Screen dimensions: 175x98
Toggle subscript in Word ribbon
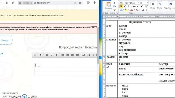(138, 7)
